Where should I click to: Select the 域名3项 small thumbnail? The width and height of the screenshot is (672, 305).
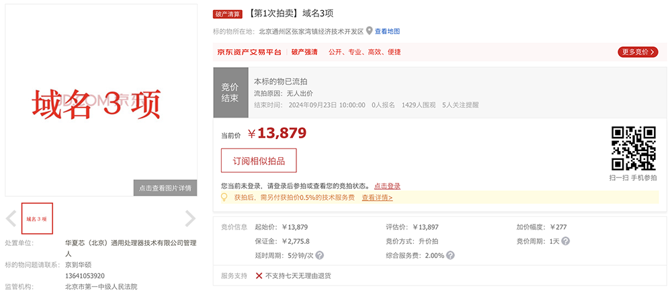click(37, 218)
